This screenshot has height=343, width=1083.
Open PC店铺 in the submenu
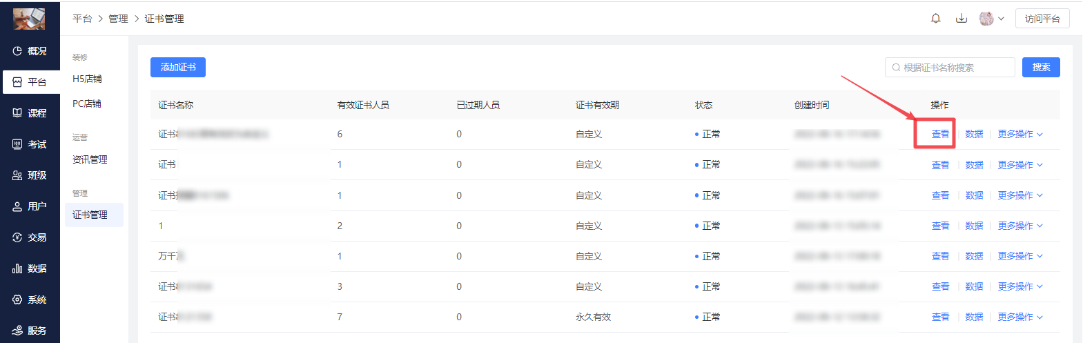click(x=87, y=104)
